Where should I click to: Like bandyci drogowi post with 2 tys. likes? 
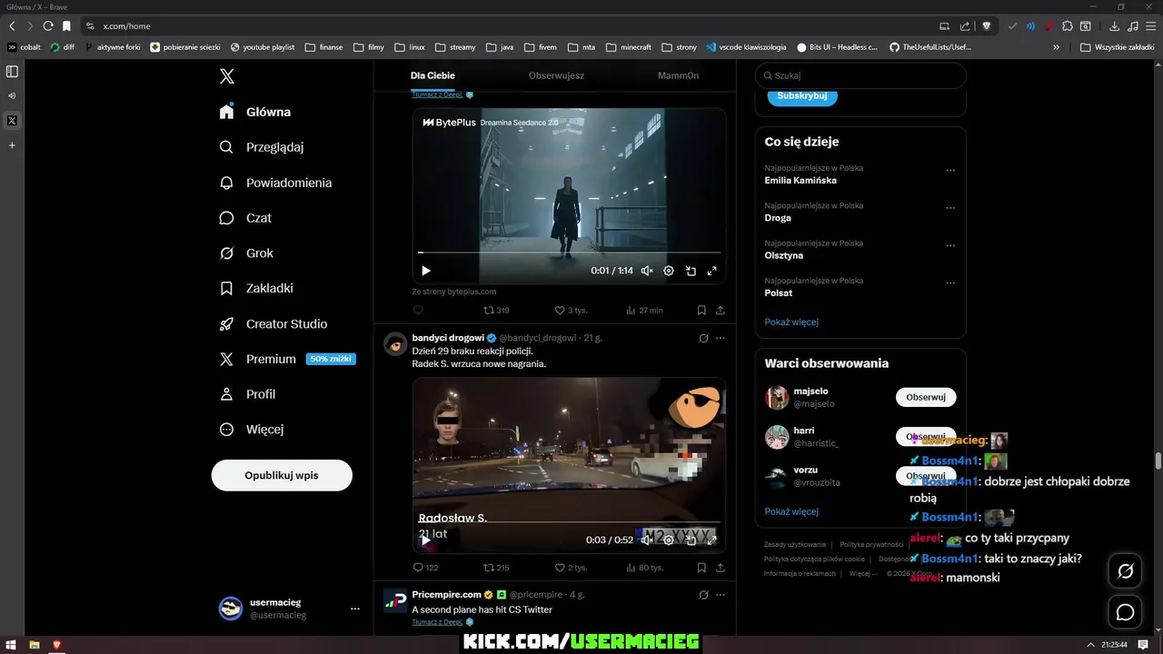click(x=571, y=568)
